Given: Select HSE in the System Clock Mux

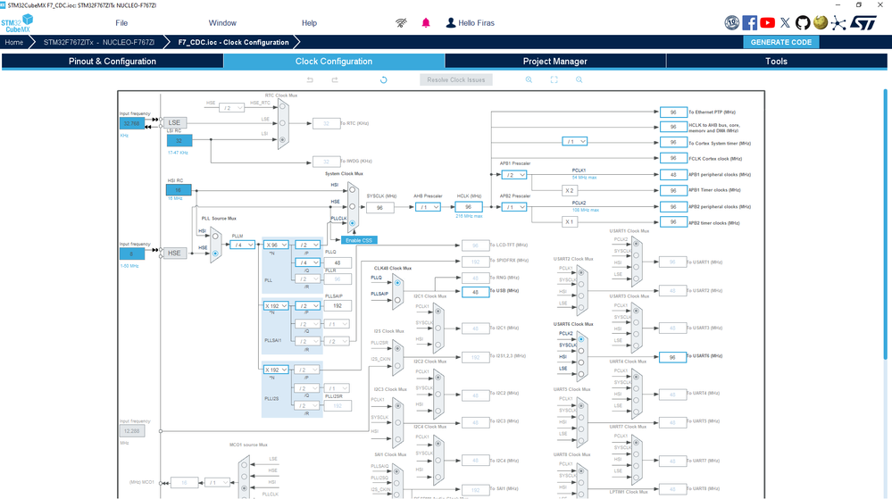Looking at the screenshot, I should pyautogui.click(x=352, y=206).
